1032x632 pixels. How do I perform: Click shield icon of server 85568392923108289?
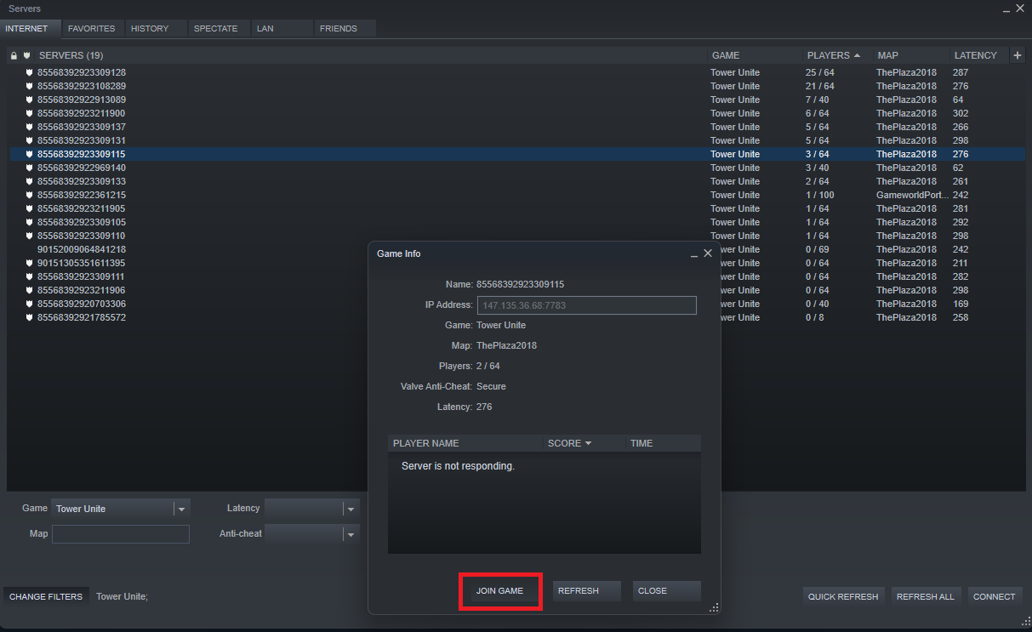click(30, 86)
